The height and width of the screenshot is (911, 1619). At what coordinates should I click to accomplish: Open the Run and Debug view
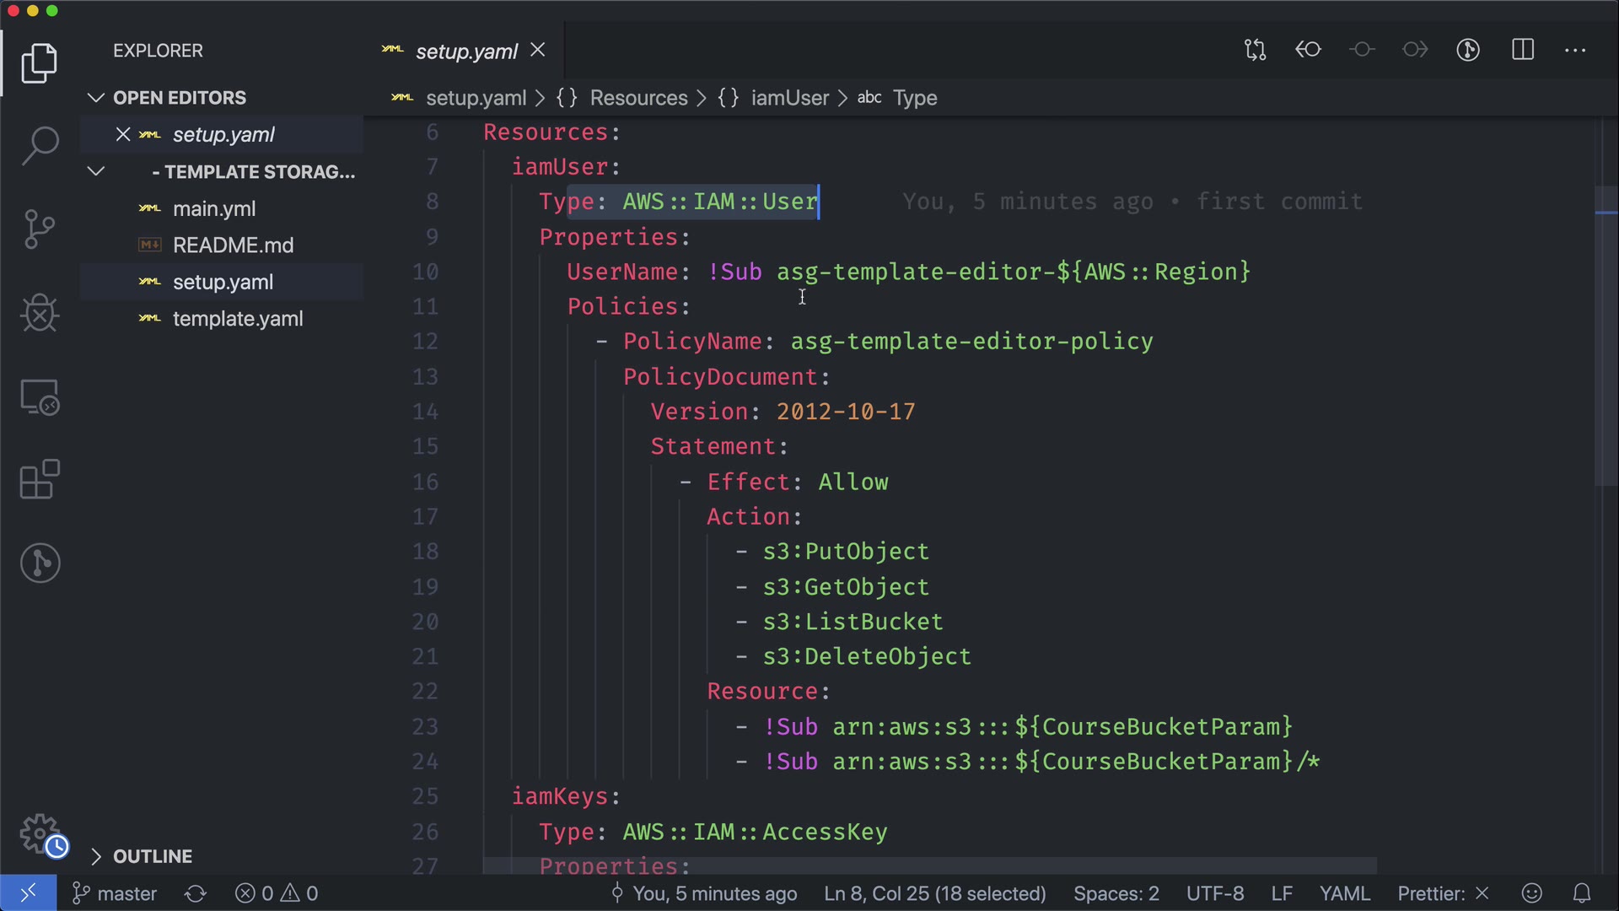(40, 313)
